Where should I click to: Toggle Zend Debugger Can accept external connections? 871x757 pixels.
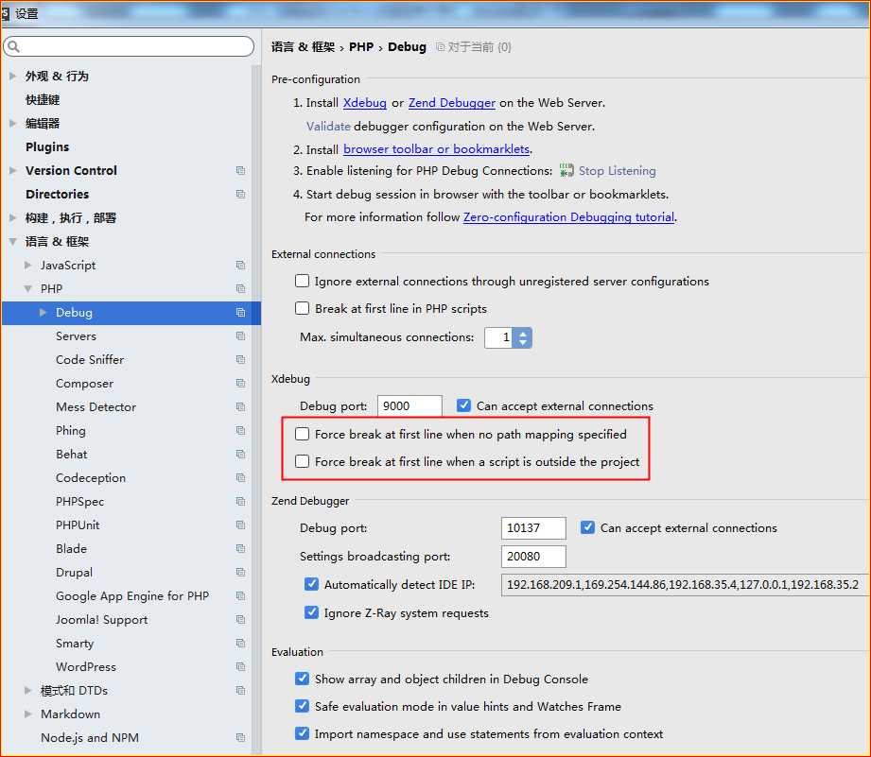pos(587,527)
